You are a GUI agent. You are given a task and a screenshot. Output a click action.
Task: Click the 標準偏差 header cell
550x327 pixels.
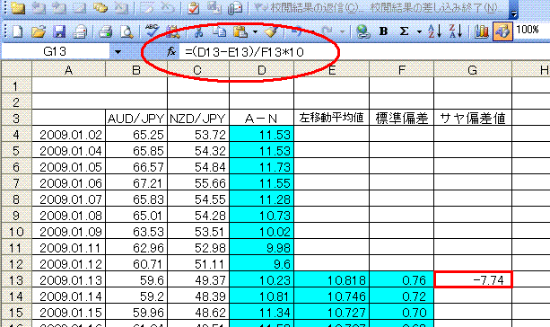402,119
